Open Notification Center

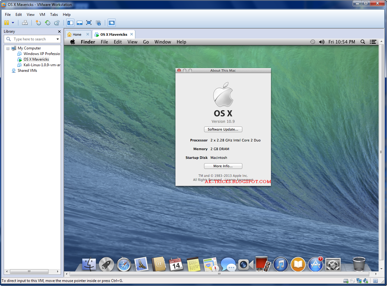coord(373,42)
